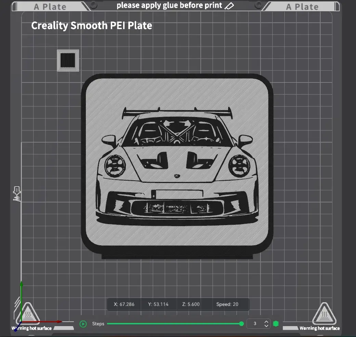The image size is (356, 337).
Task: Click the please apply glue before print text
Action: point(169,5)
